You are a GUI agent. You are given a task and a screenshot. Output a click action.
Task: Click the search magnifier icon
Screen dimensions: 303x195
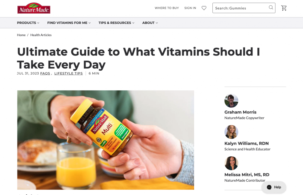point(271,8)
